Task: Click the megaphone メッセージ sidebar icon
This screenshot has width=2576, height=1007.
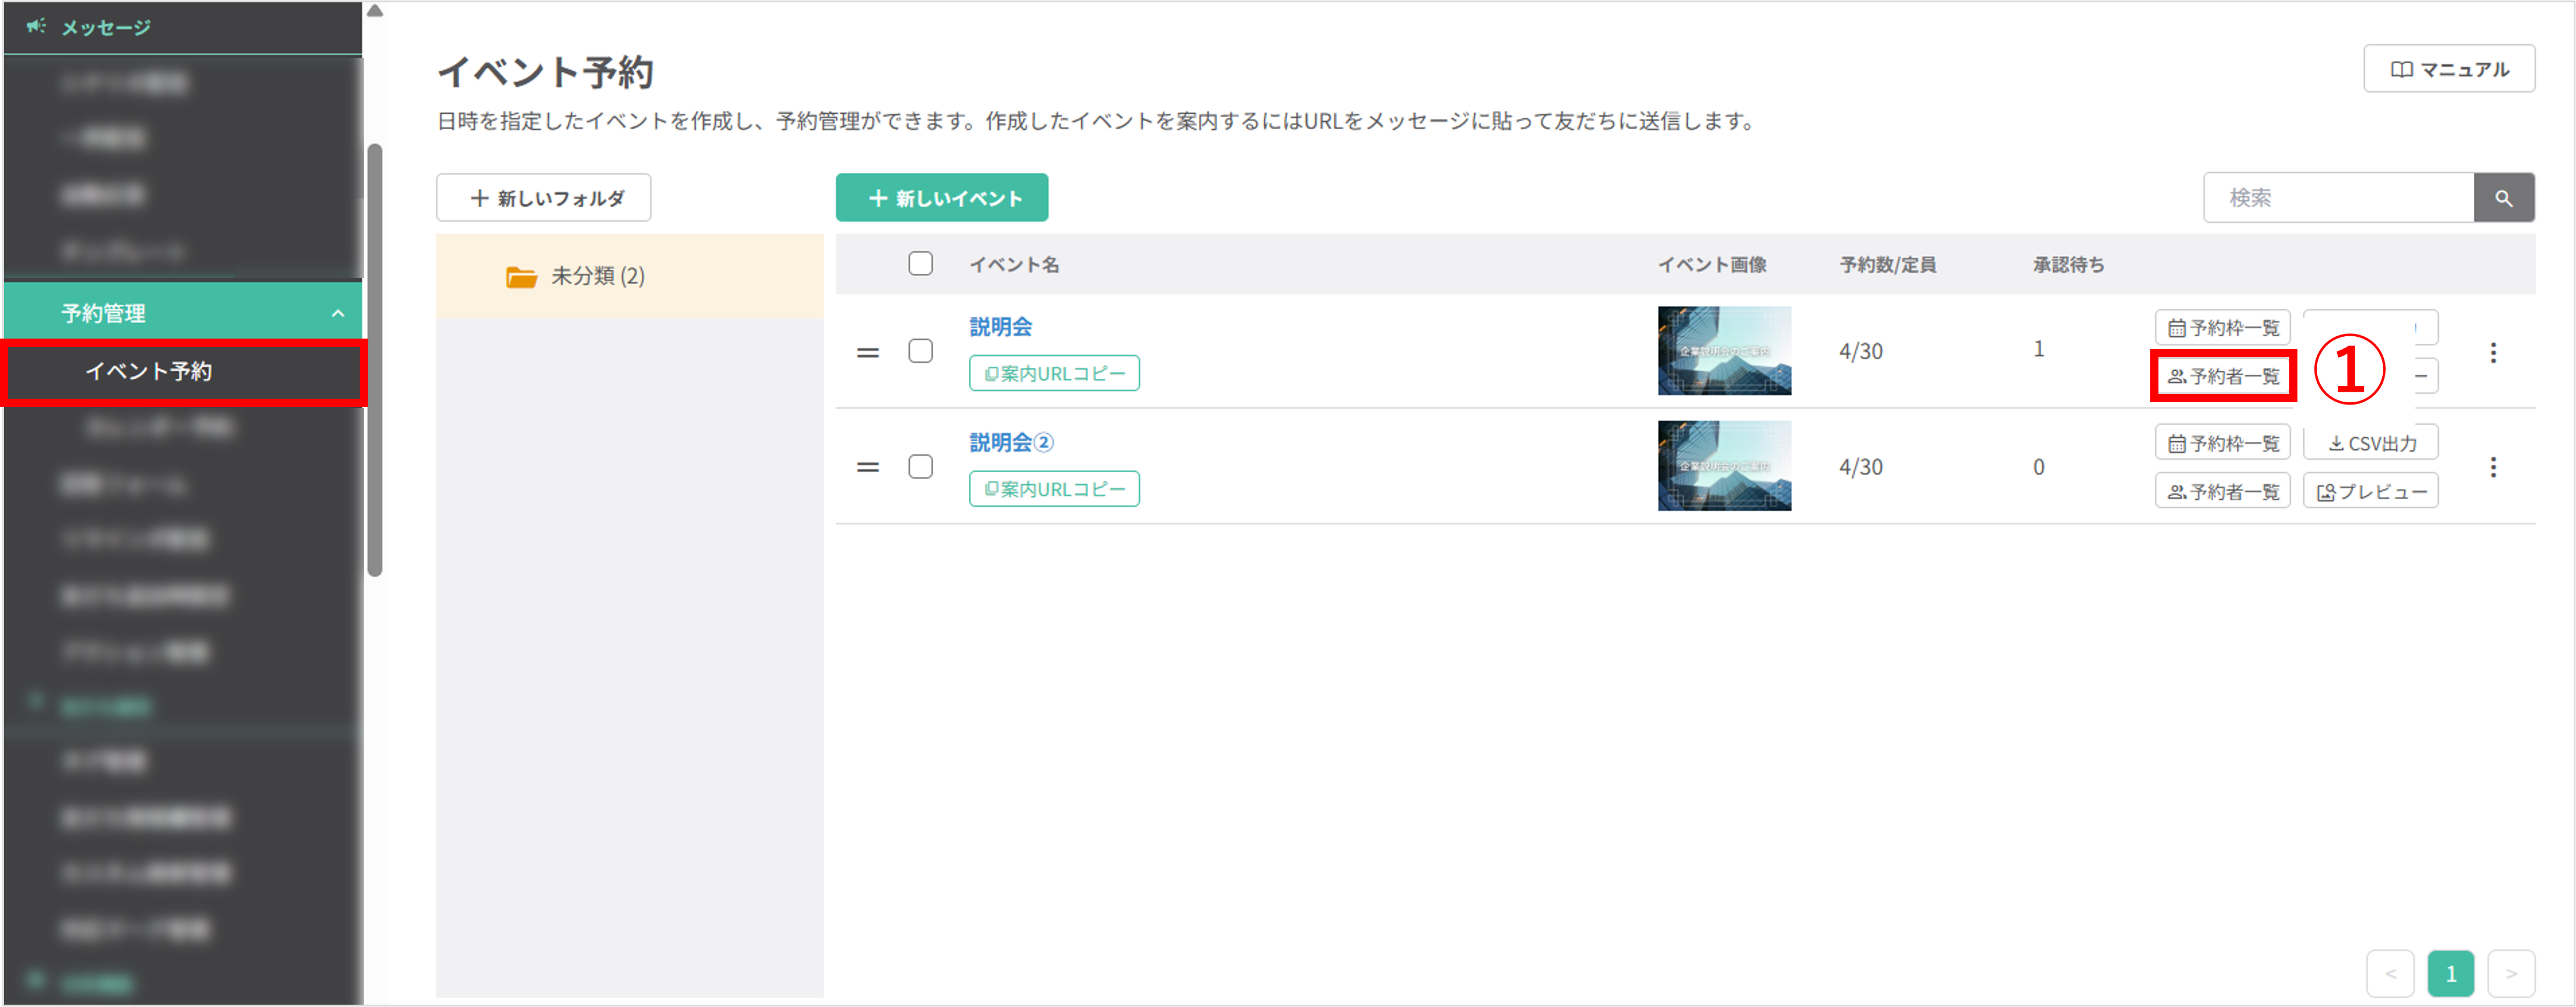Action: [36, 26]
